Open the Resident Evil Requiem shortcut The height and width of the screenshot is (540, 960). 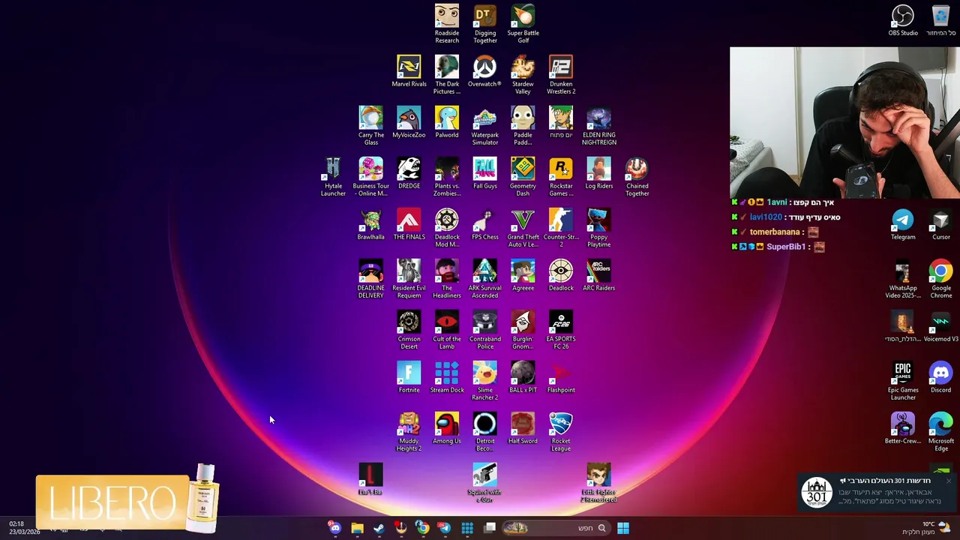(409, 279)
